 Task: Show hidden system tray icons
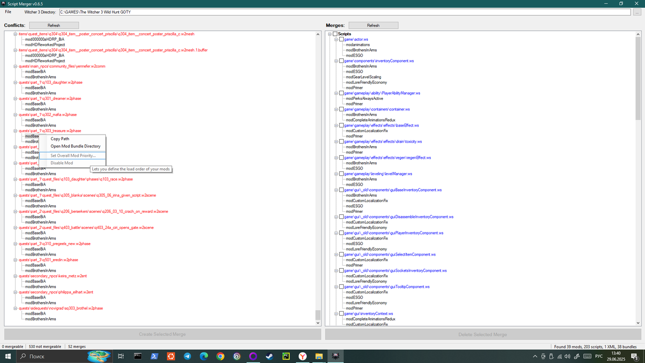(x=535, y=356)
